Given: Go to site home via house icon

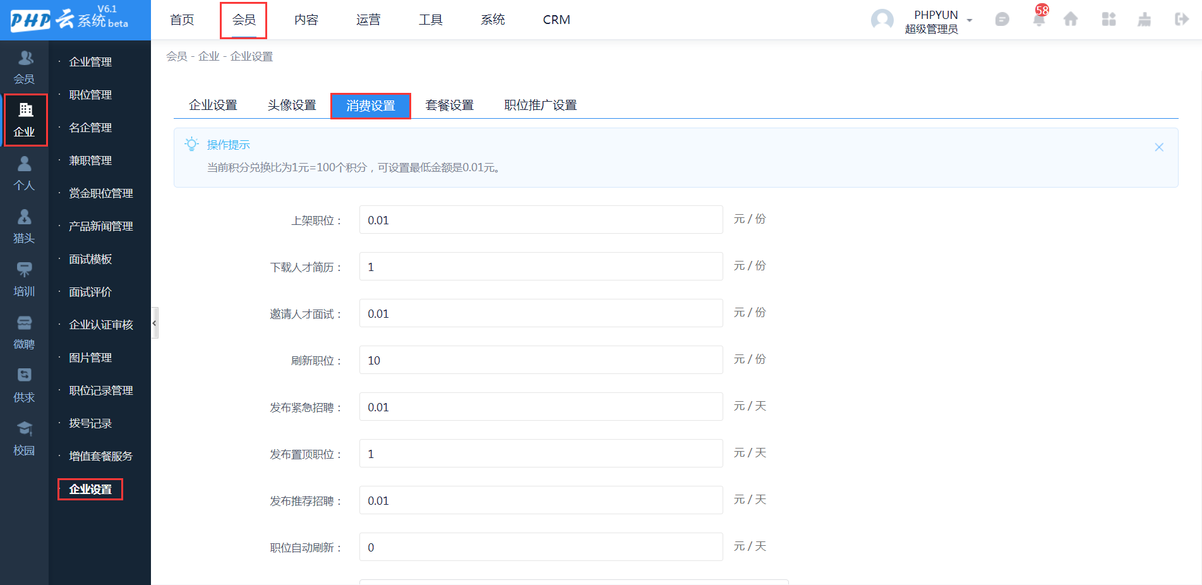Looking at the screenshot, I should coord(1071,20).
